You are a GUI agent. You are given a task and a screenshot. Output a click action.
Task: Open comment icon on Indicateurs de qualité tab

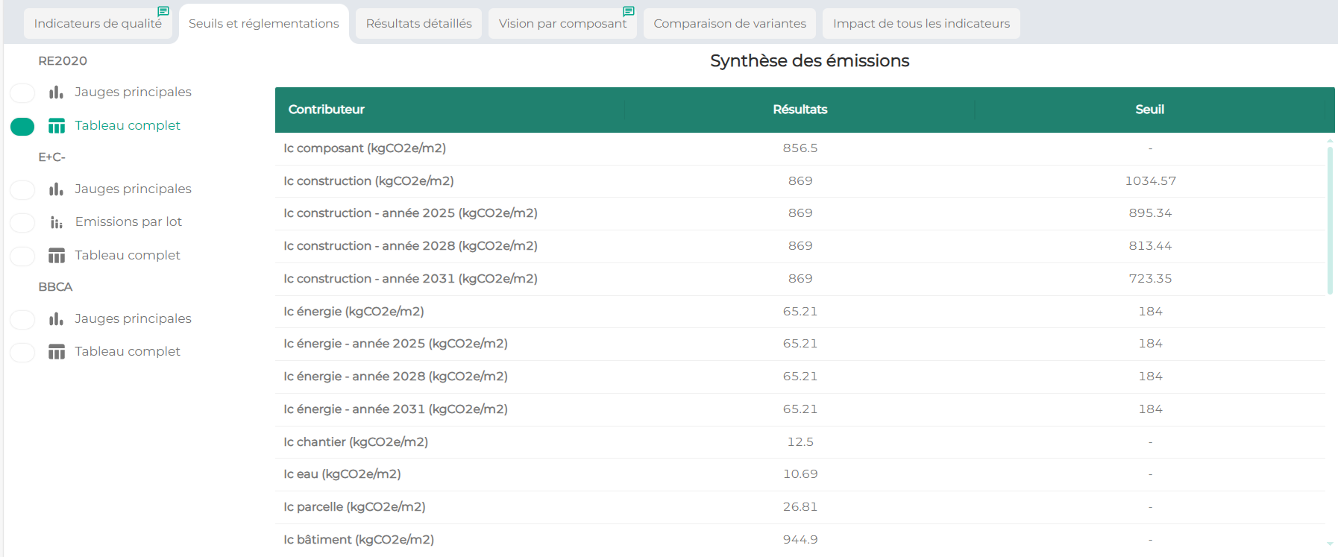pyautogui.click(x=163, y=11)
